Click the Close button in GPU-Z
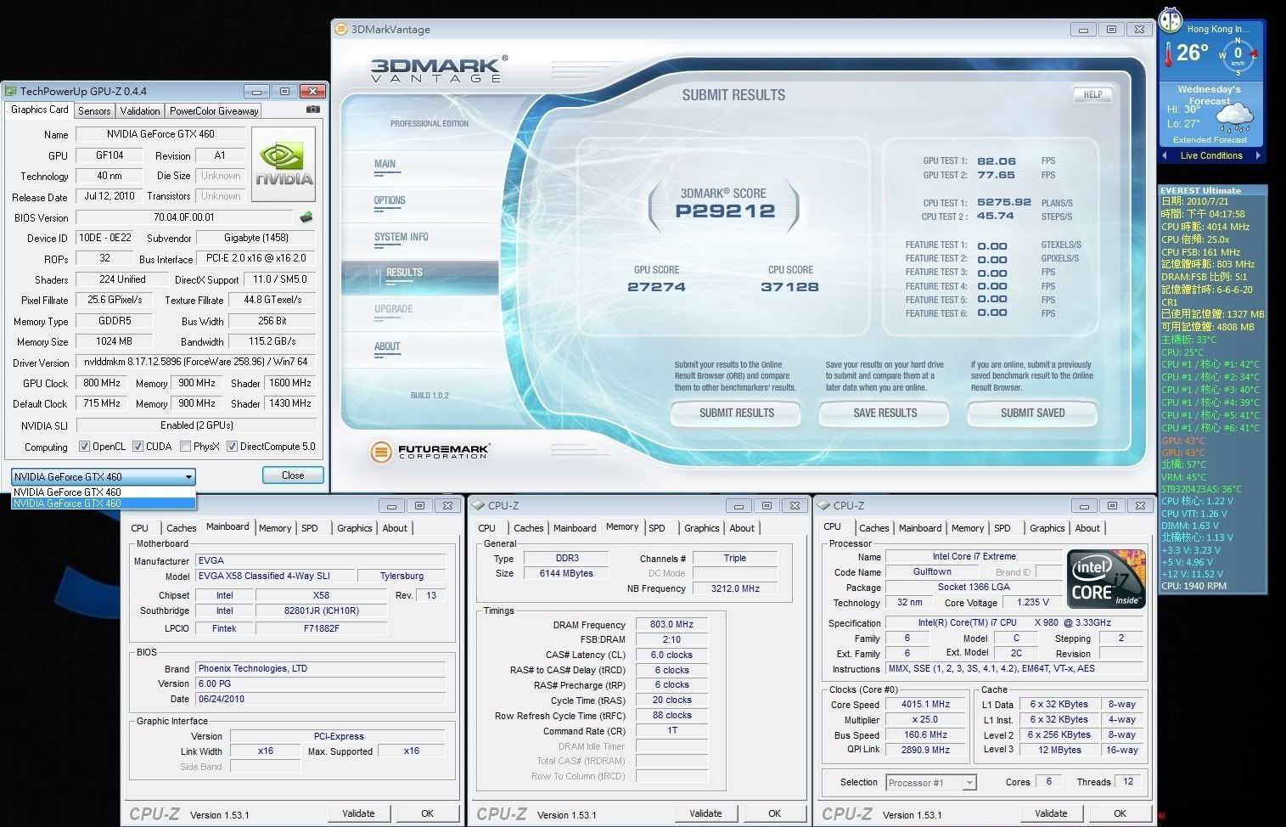This screenshot has height=827, width=1286. [x=293, y=475]
